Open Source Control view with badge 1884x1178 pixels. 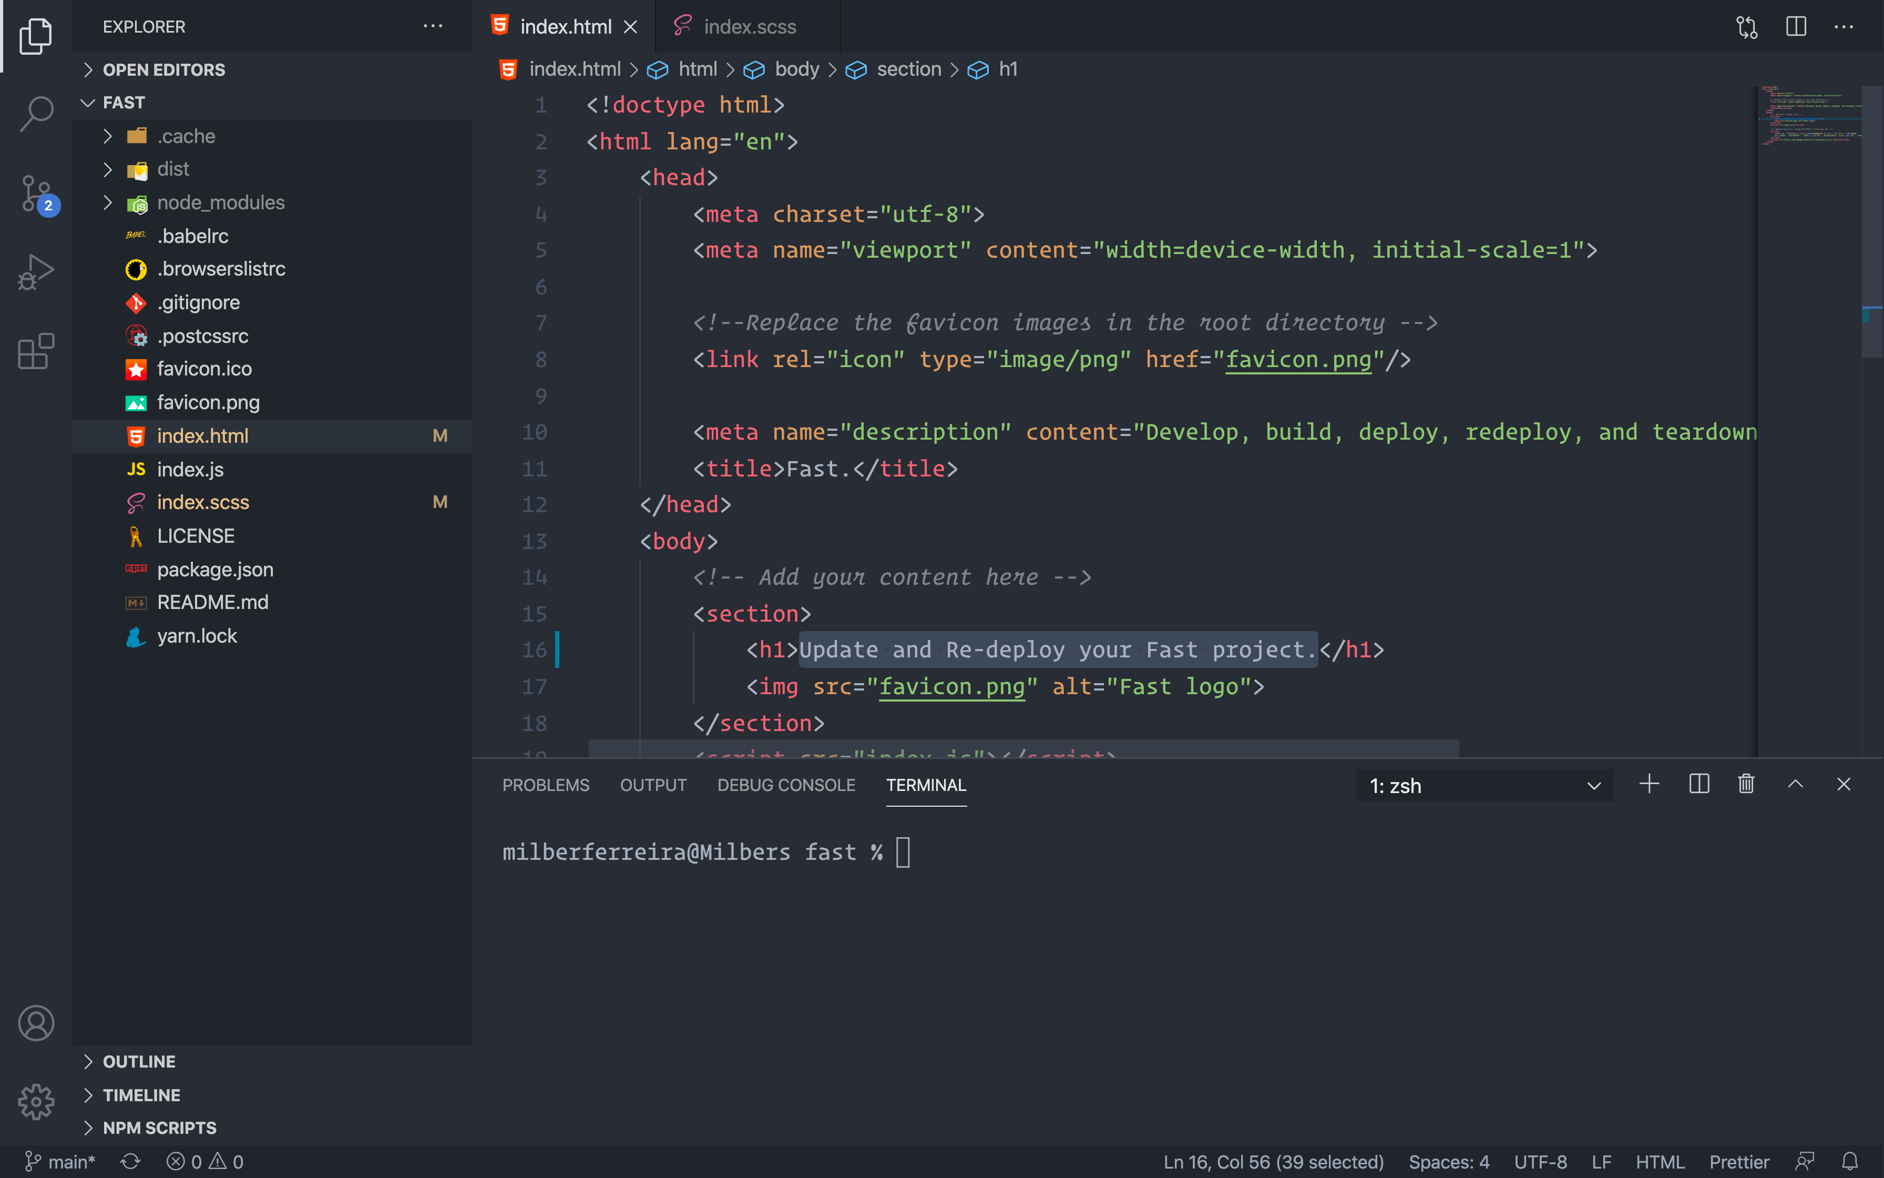(x=36, y=193)
